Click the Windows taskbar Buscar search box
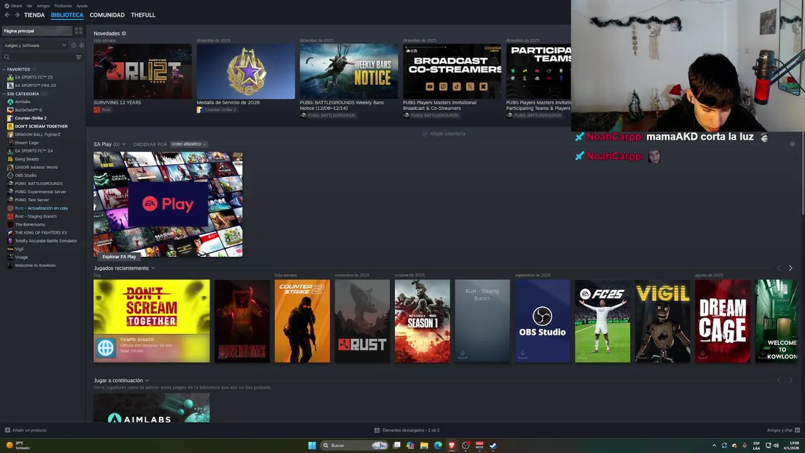Viewport: 805px width, 453px height. [x=354, y=445]
